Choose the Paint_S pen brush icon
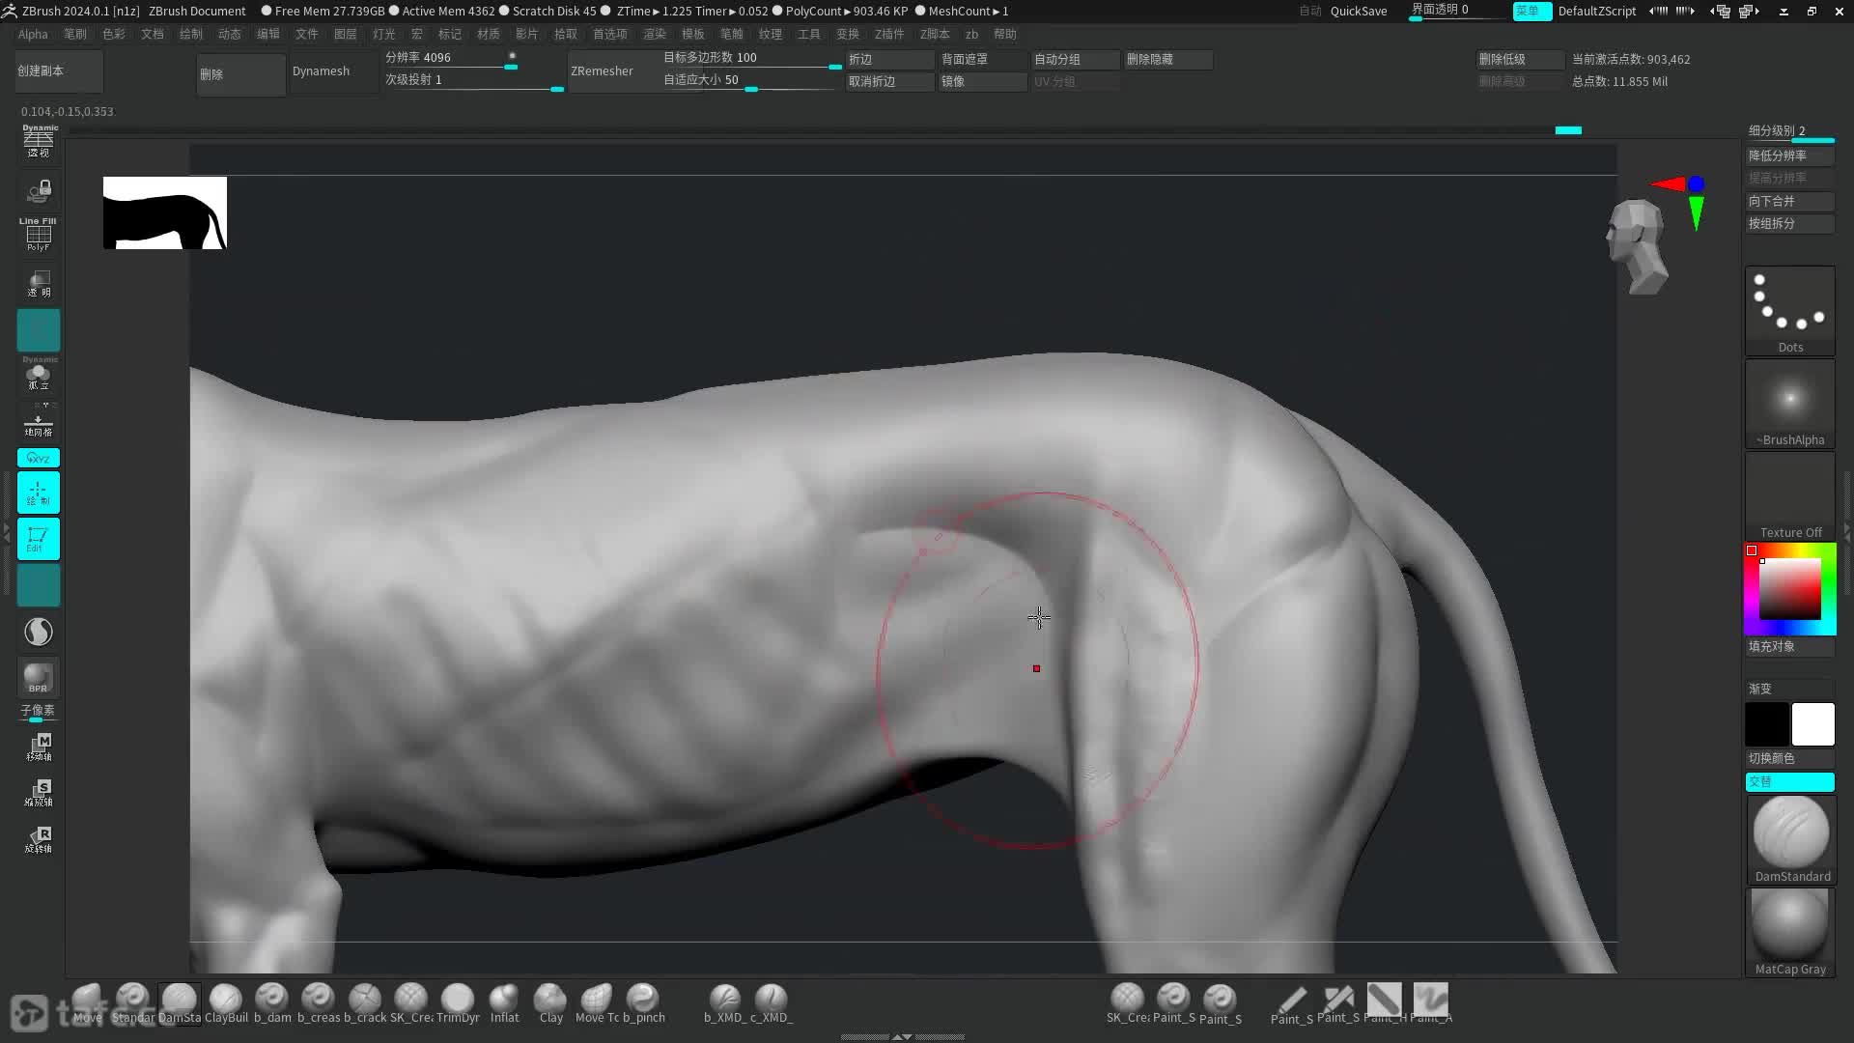Screen dimensions: 1854x1043 click(x=1291, y=1002)
